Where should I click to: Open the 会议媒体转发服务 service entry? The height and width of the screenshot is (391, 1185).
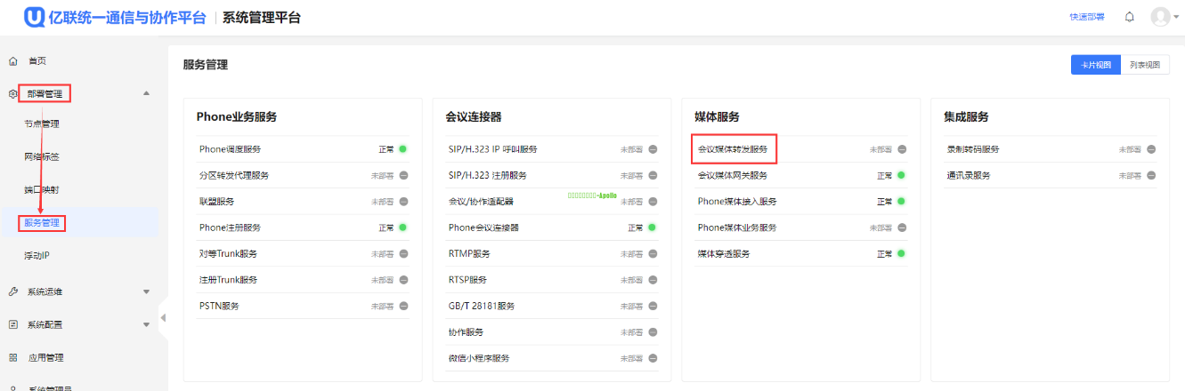732,149
